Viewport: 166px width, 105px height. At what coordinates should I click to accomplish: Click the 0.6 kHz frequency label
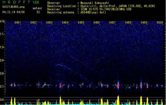[x=2, y=100]
